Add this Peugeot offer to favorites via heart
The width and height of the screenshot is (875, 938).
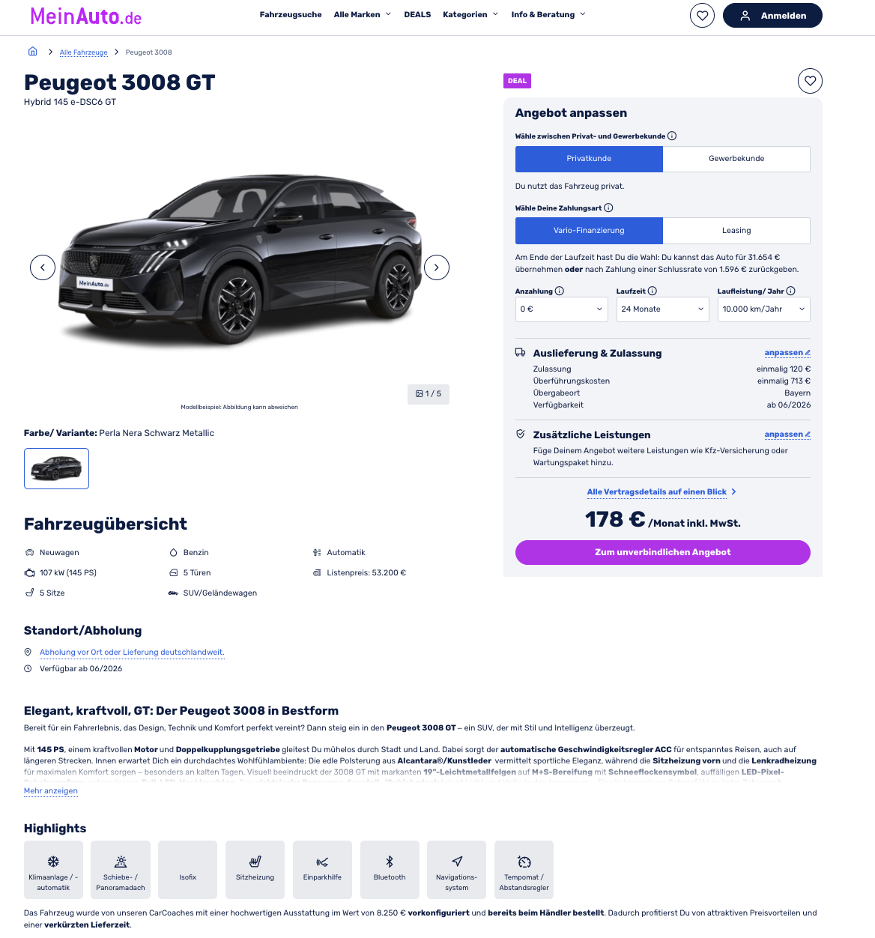tap(810, 81)
